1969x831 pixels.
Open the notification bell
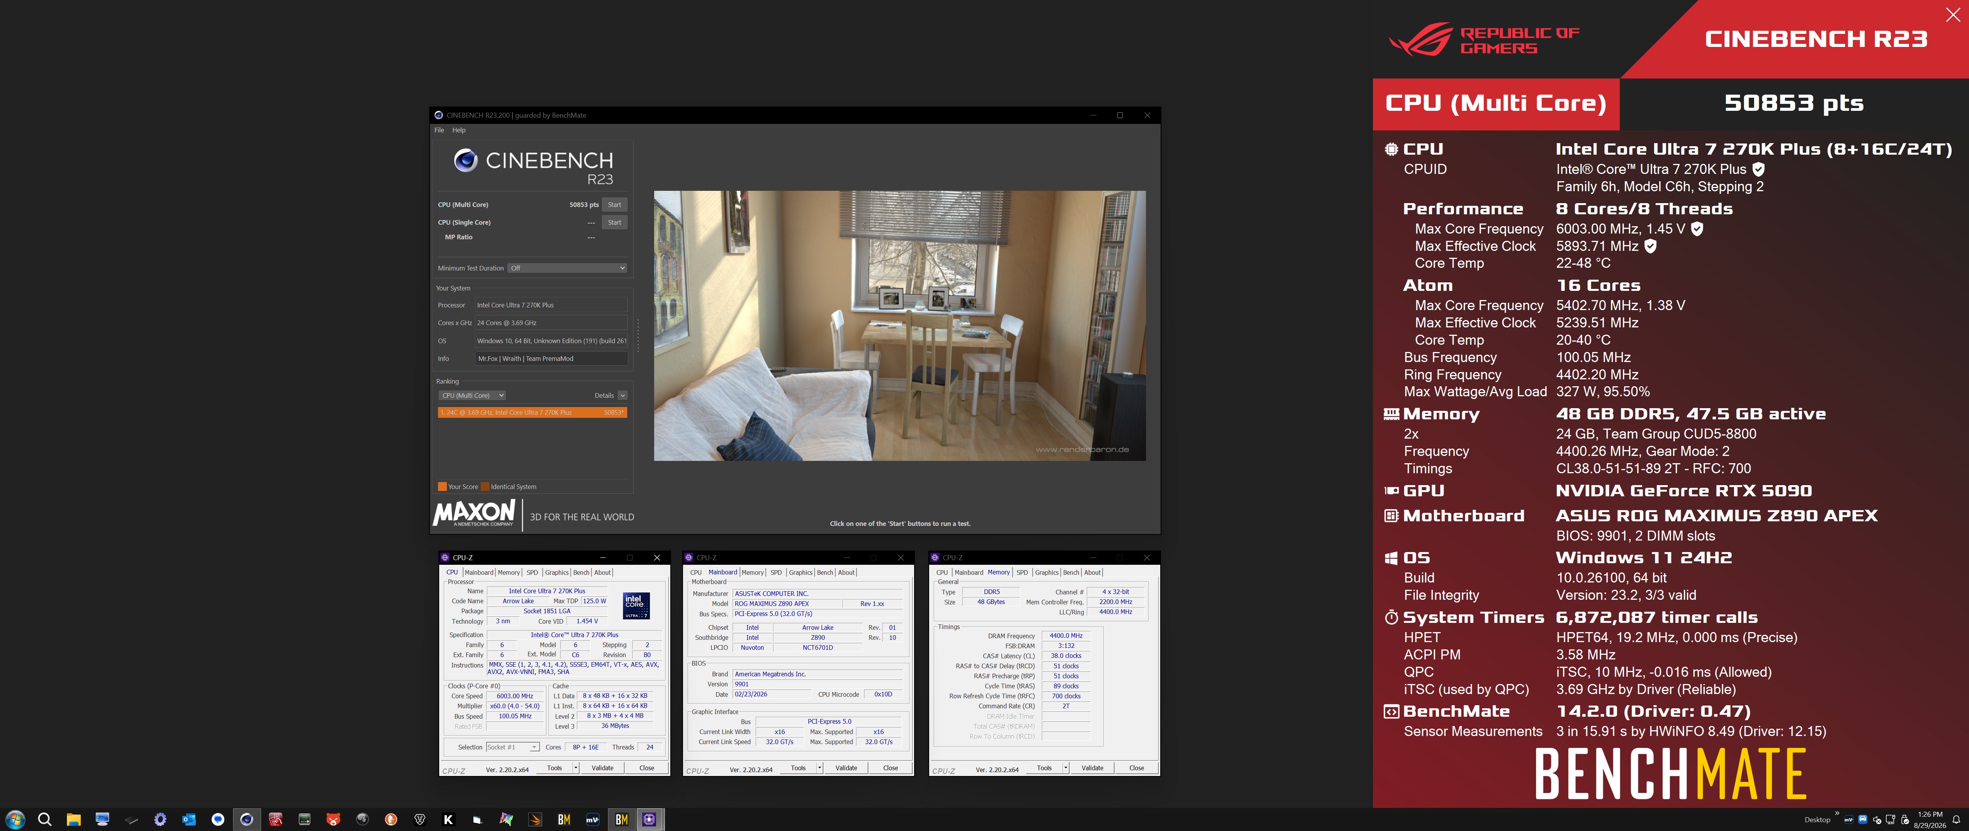tap(1956, 820)
